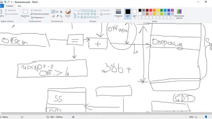
Task: Select the Pencil tool
Action: coord(53,12)
